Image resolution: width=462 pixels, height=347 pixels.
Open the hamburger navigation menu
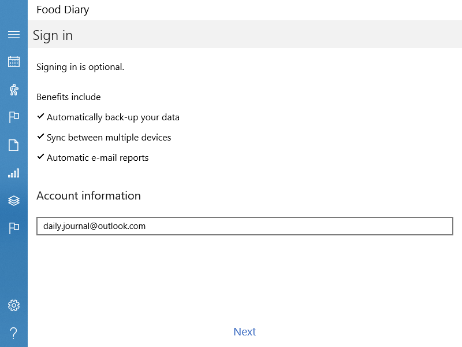click(x=14, y=35)
